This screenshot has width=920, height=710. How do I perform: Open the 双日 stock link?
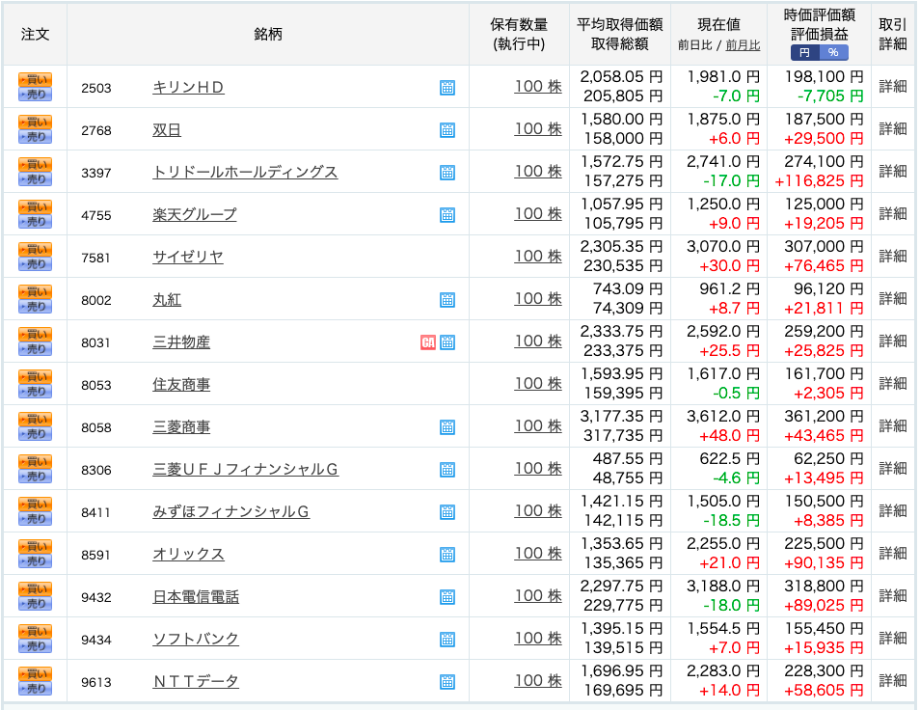point(167,129)
